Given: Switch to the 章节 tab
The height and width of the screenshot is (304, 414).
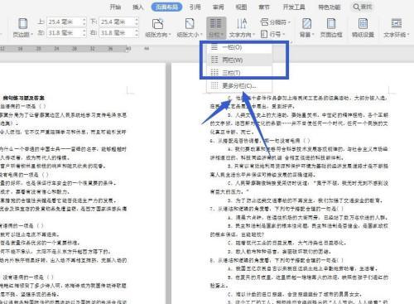Looking at the screenshot, I should [264, 7].
